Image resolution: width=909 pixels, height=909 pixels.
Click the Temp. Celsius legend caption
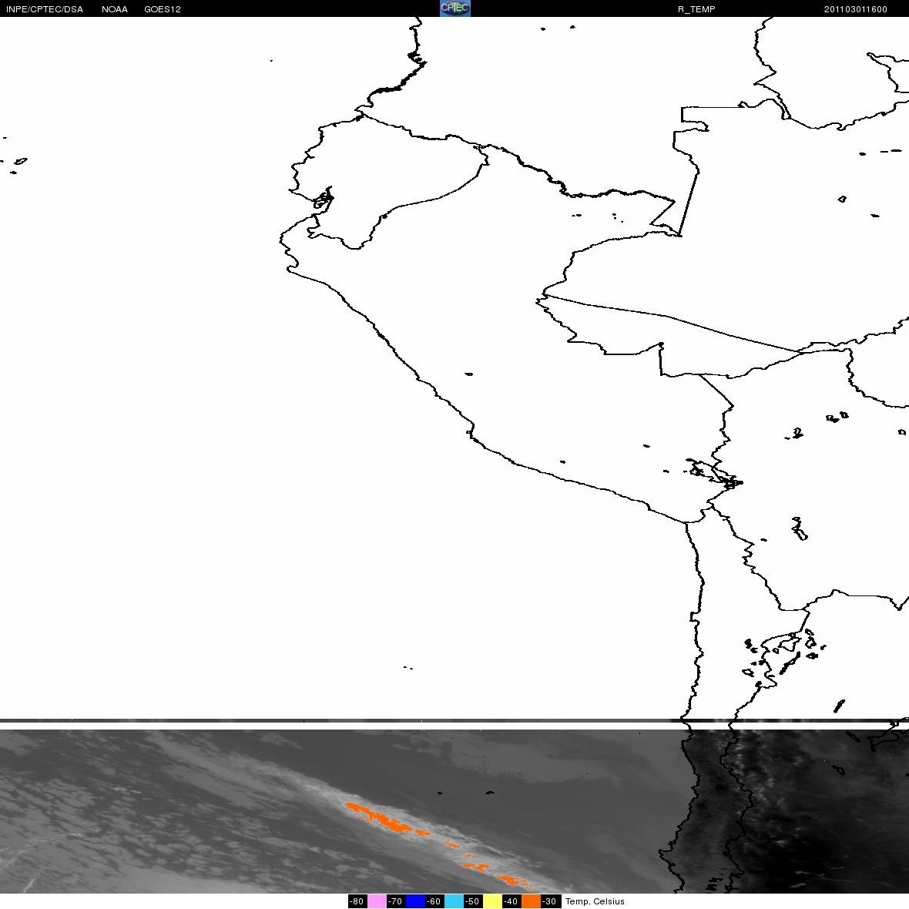click(595, 901)
